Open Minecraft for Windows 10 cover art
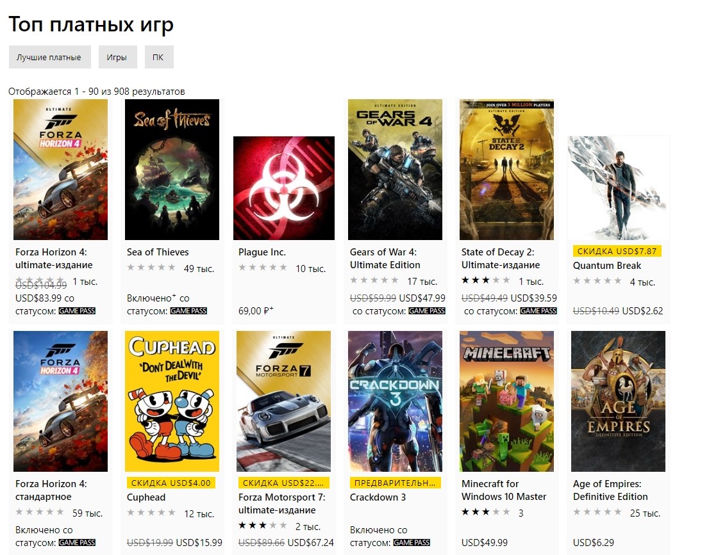The image size is (709, 555). (506, 401)
